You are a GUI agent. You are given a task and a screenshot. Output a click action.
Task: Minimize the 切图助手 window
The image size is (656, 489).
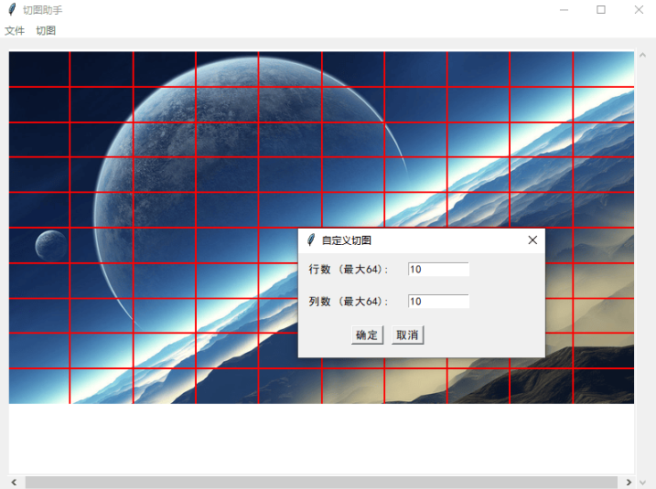pyautogui.click(x=564, y=10)
